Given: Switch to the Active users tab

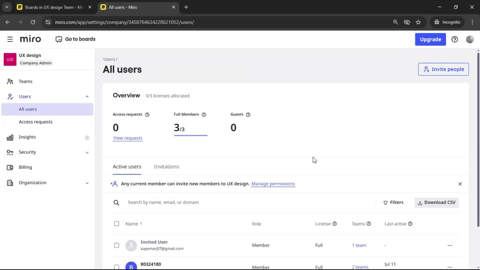Looking at the screenshot, I should tap(127, 167).
